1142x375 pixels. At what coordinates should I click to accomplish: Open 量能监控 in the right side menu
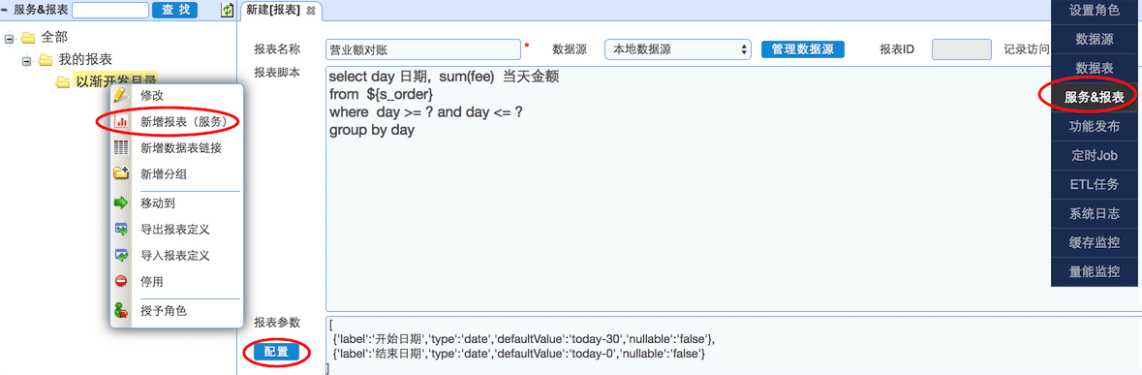click(1095, 271)
